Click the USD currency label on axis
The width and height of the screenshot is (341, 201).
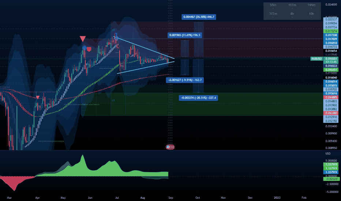point(328,153)
